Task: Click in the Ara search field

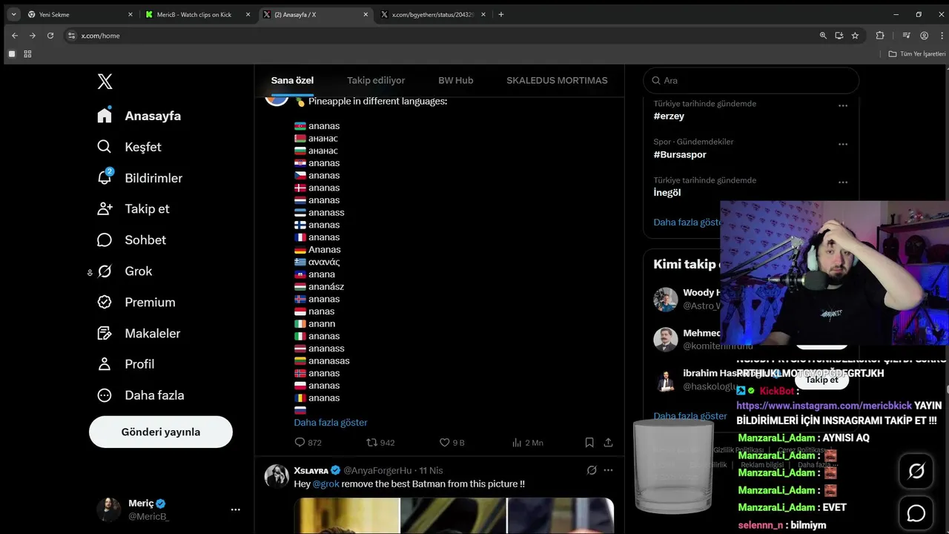Action: coord(751,80)
